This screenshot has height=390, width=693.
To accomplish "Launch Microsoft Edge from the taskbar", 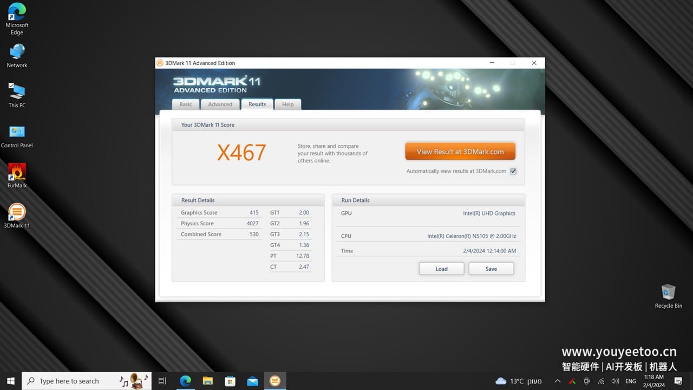I will click(x=185, y=381).
